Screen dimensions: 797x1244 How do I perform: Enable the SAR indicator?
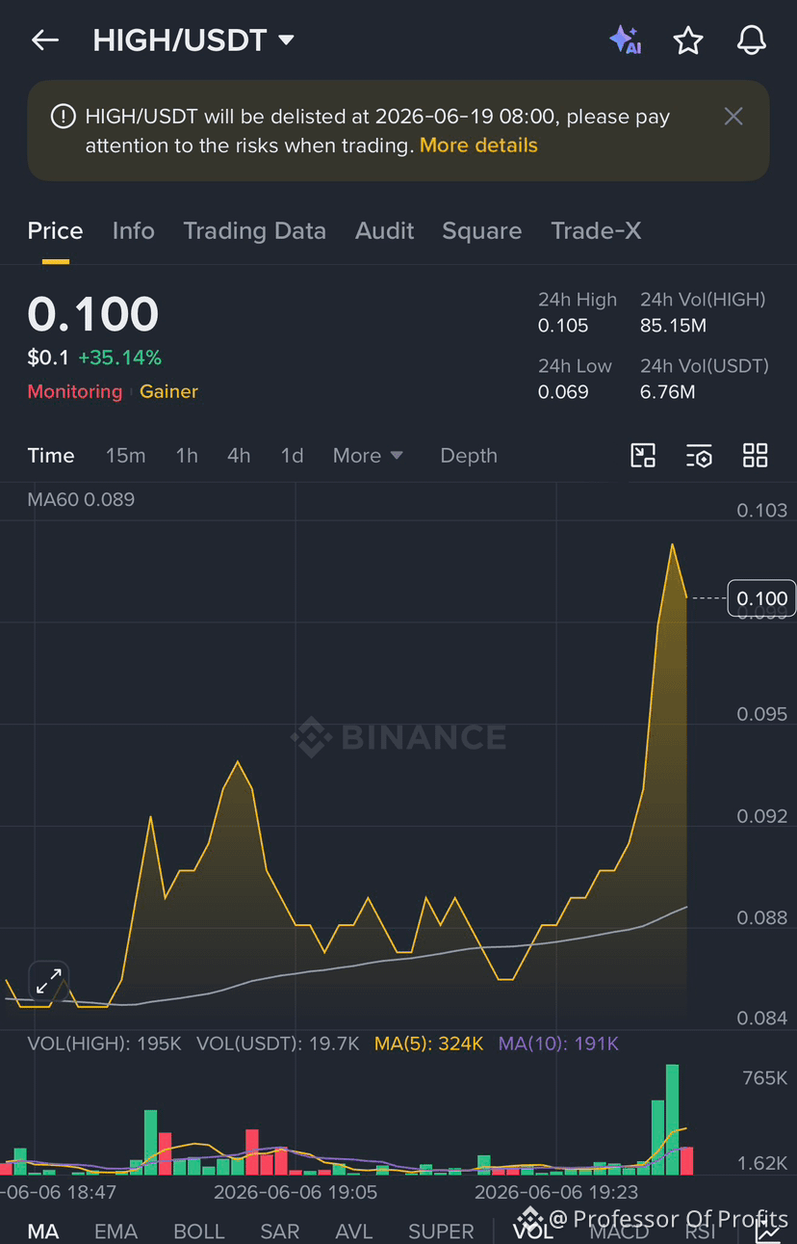[x=279, y=1231]
